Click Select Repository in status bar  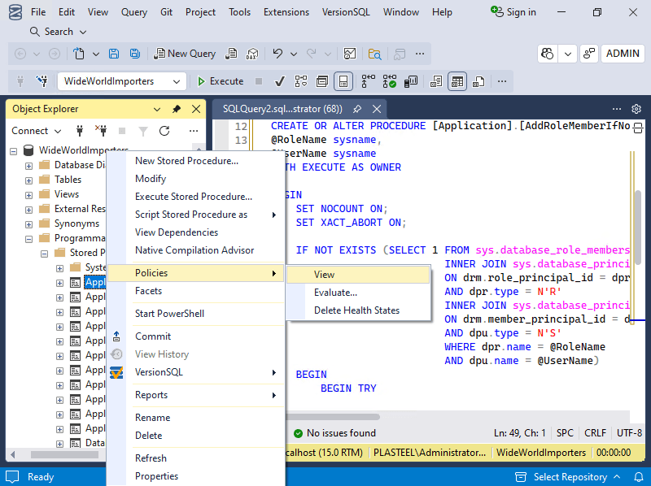pyautogui.click(x=568, y=477)
